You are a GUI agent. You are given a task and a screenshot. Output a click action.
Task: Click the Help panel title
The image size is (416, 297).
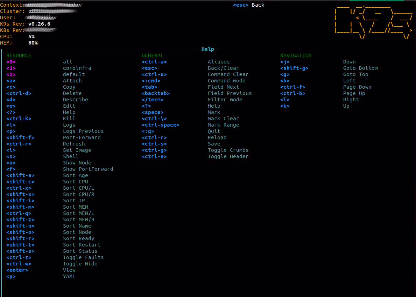[207, 49]
